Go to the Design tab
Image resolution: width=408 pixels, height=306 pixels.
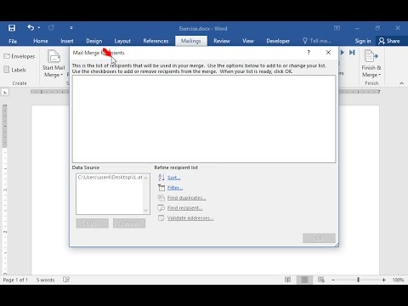pos(94,41)
